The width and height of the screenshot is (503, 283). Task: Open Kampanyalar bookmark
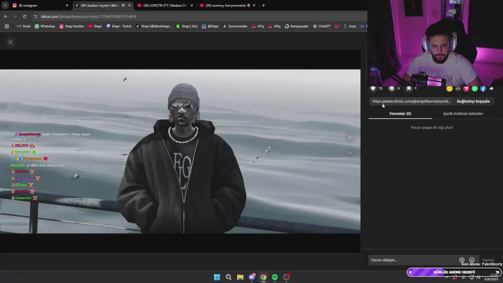point(297,26)
